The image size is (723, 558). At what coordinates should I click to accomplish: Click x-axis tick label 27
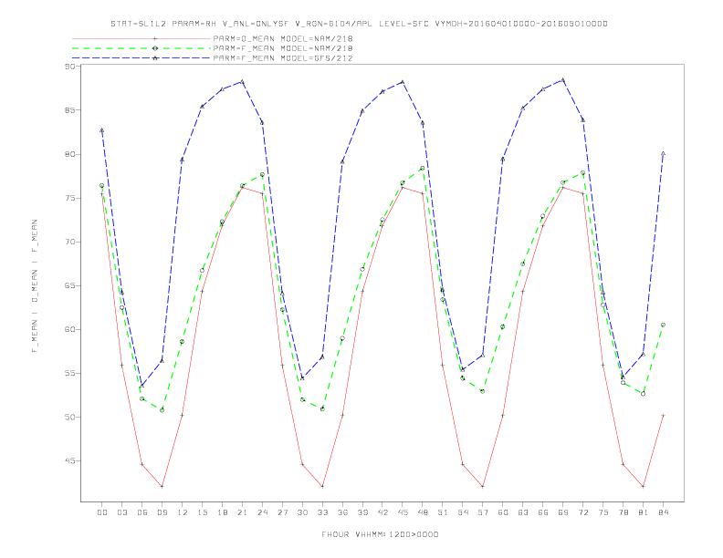[x=282, y=512]
